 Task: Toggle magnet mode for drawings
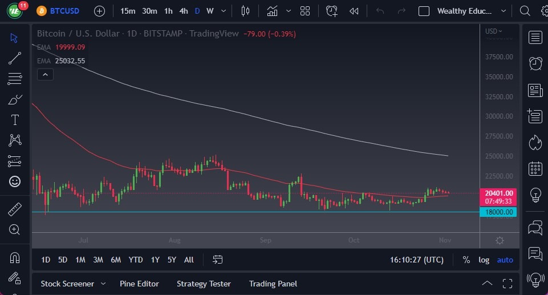15,257
